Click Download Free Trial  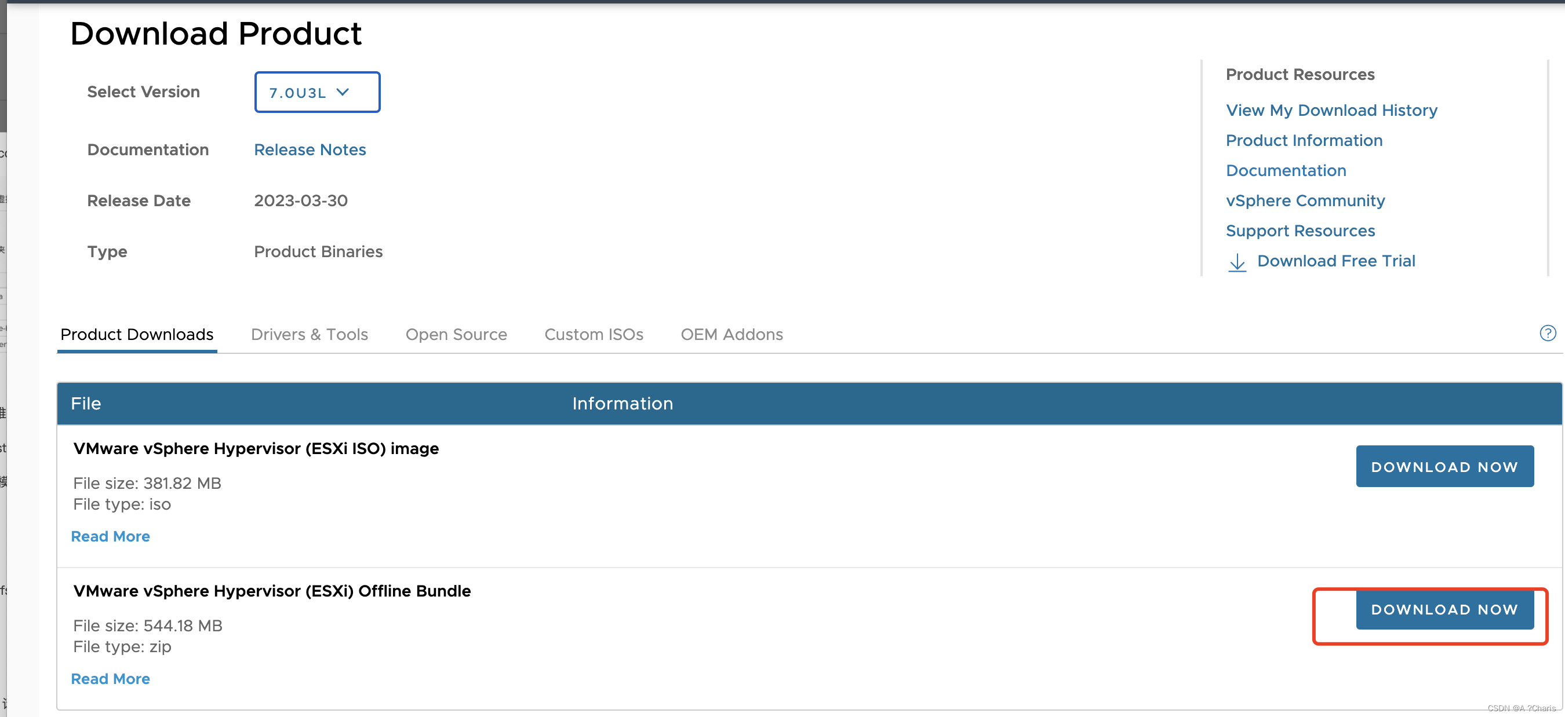pos(1337,261)
